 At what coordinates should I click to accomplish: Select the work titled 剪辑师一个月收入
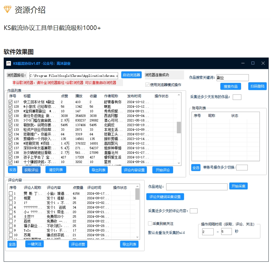(40, 139)
